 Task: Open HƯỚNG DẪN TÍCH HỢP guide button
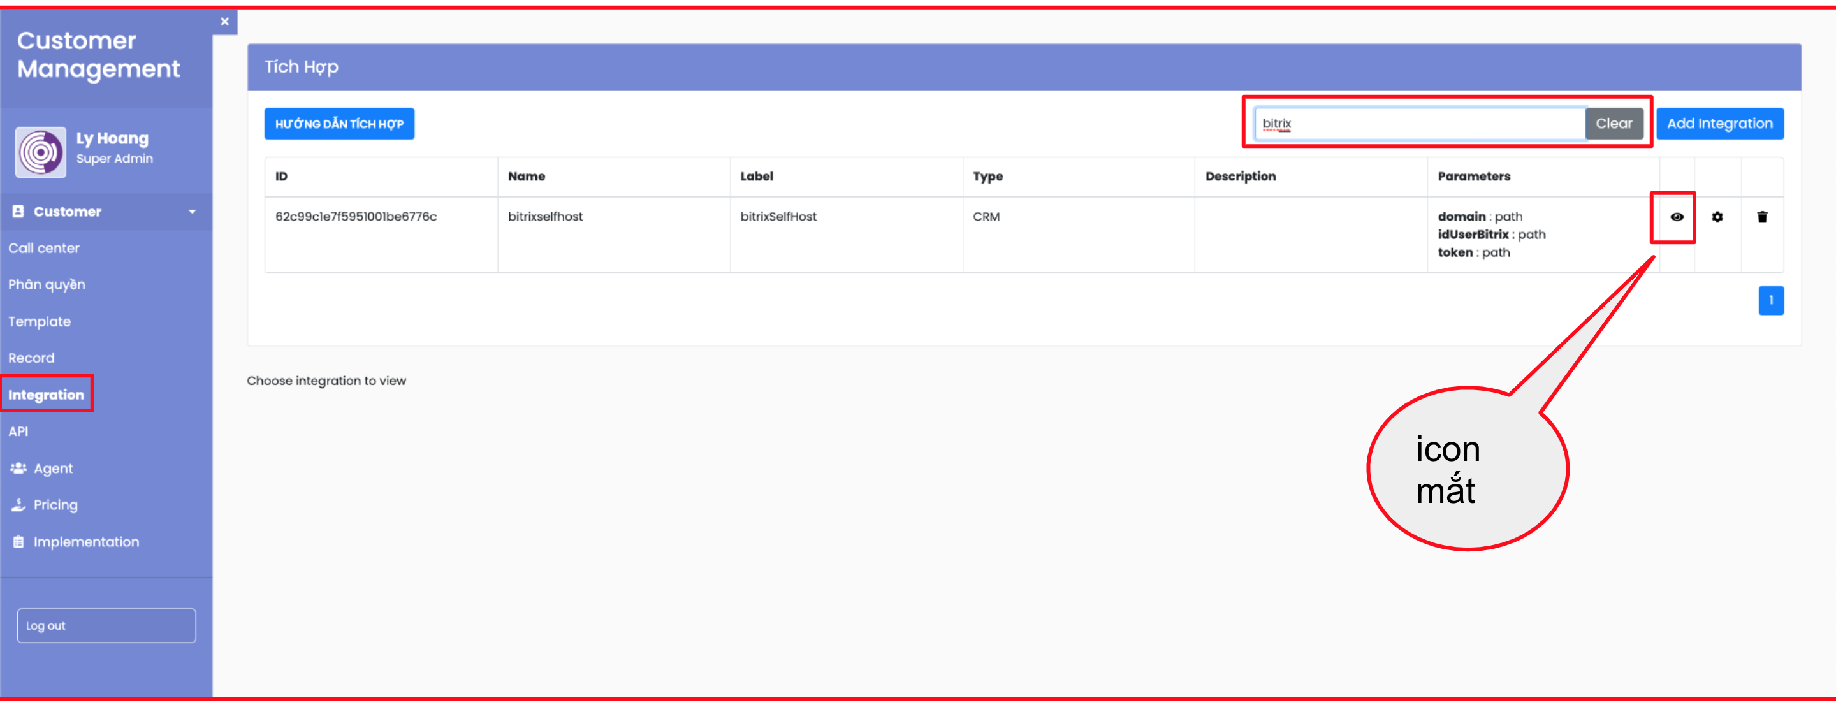point(339,123)
